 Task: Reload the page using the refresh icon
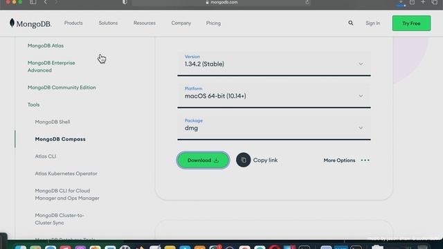[x=307, y=2]
